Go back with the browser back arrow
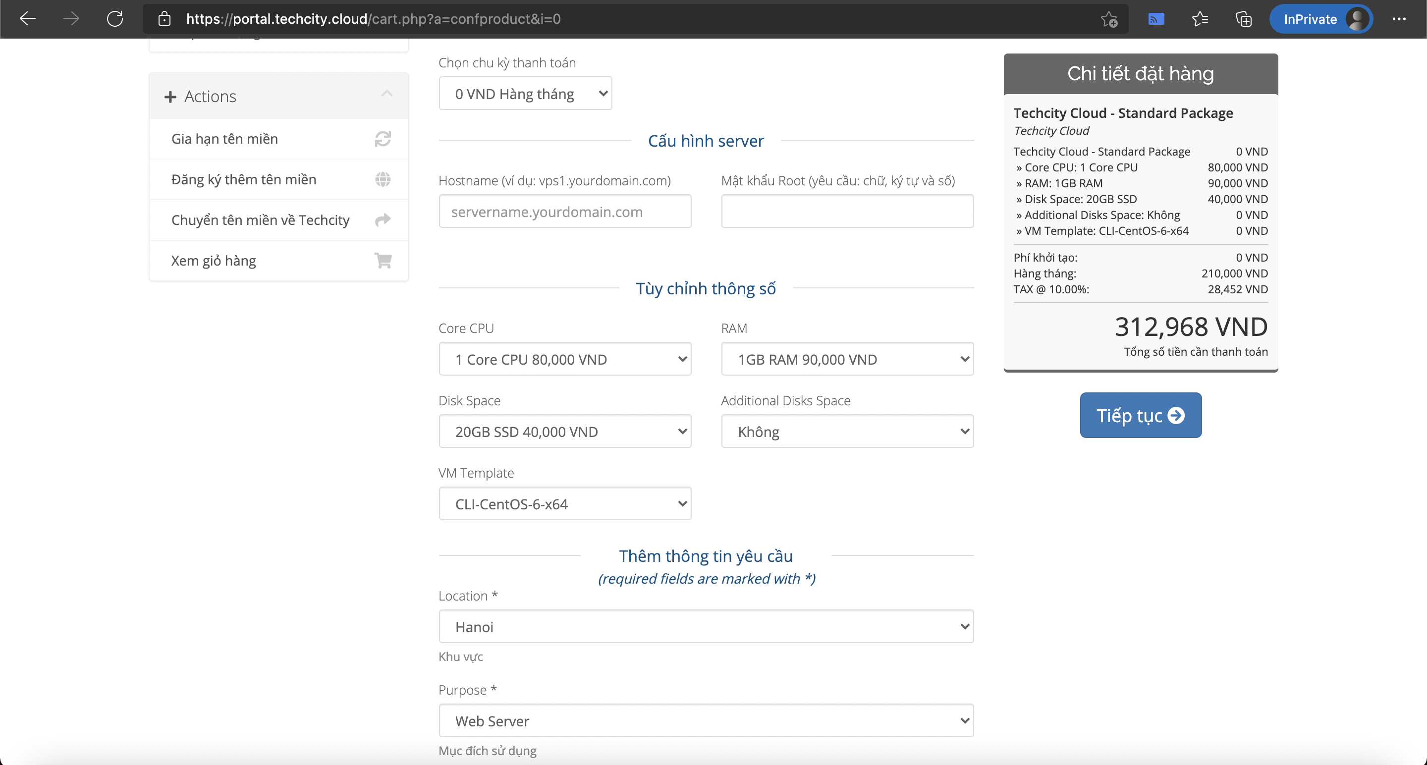Image resolution: width=1427 pixels, height=765 pixels. pos(27,19)
